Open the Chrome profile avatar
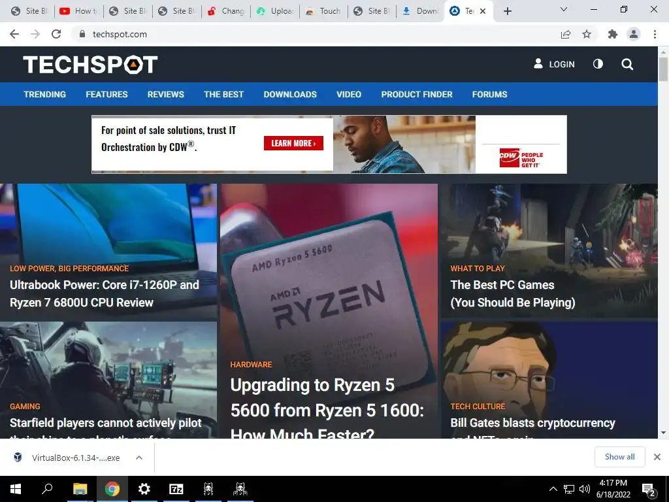Image resolution: width=669 pixels, height=502 pixels. click(634, 34)
